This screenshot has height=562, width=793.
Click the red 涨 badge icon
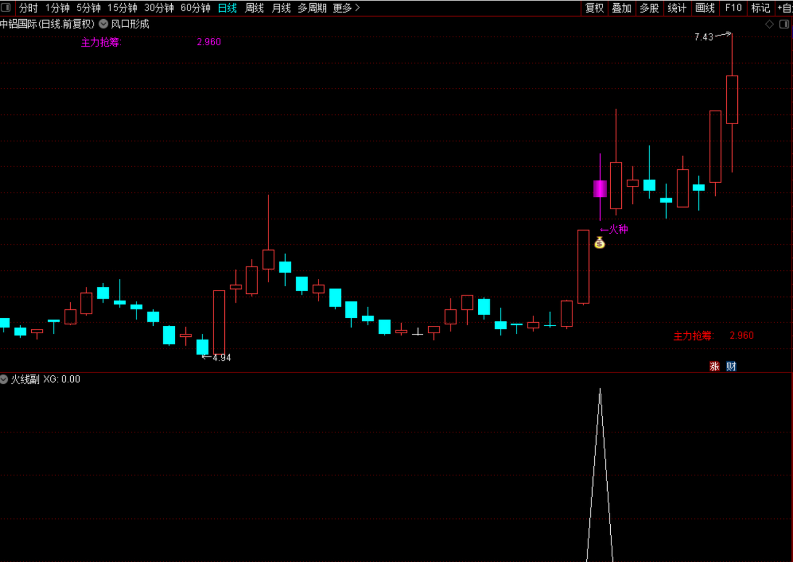[714, 366]
